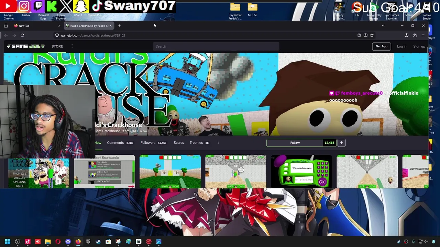Click the Game Jolt logo

26,46
